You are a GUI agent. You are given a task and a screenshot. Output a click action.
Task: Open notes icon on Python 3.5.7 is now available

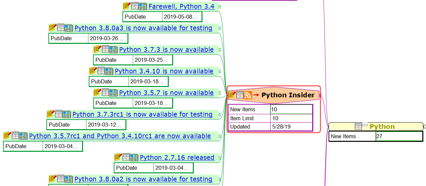coord(97,92)
